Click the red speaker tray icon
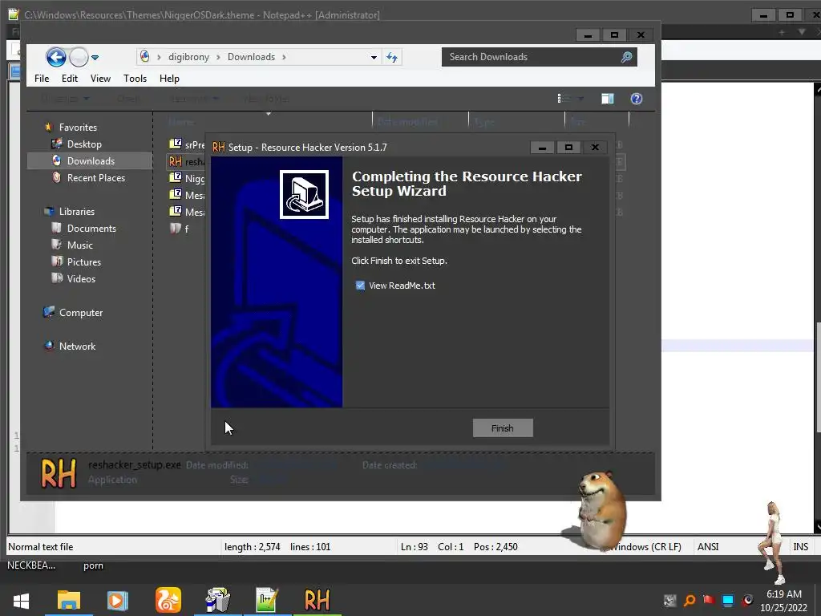Screen dimensions: 821x616 tap(747, 600)
